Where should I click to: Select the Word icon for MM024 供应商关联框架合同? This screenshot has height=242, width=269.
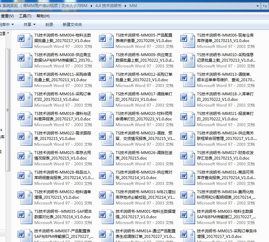click(x=188, y=139)
